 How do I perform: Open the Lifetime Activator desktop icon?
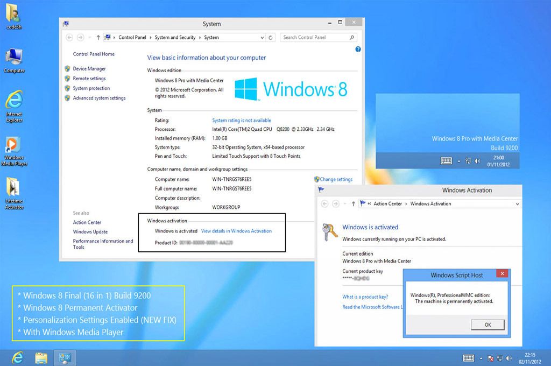(x=14, y=193)
